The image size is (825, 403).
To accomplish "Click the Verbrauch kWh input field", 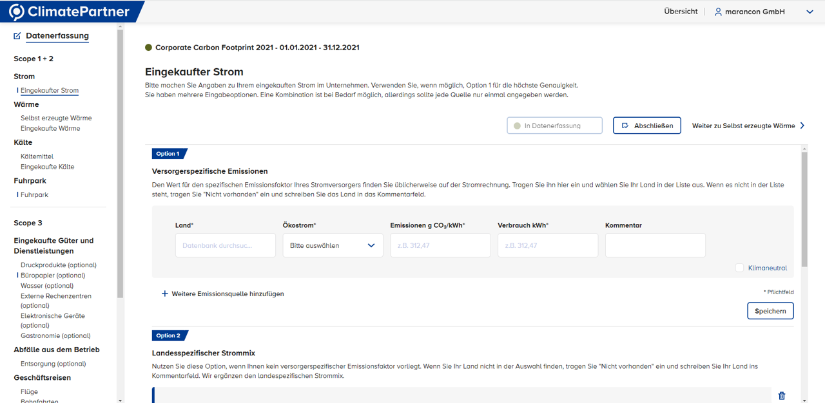I will tap(548, 245).
